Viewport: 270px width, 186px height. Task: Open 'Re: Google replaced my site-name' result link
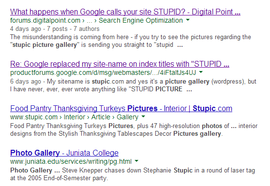coord(120,64)
